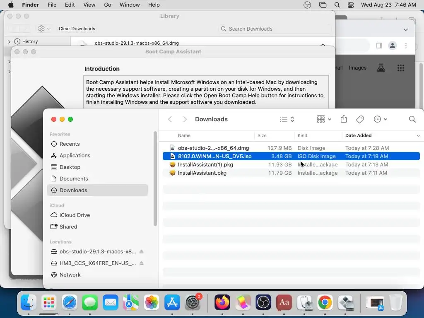The height and width of the screenshot is (318, 424).
Task: Eject the HM3_CCS_X64FRE volume
Action: pyautogui.click(x=142, y=263)
